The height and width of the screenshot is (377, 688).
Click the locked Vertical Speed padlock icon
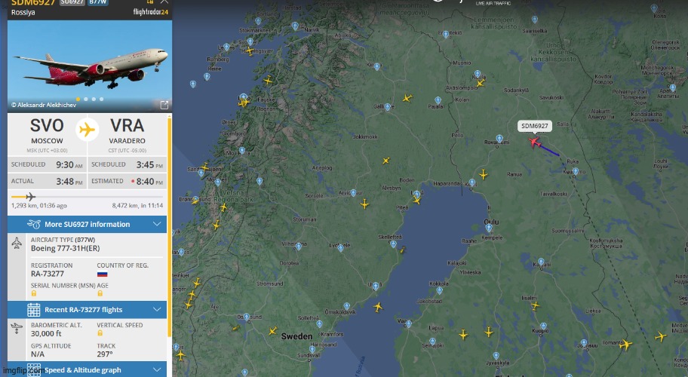pyautogui.click(x=100, y=334)
